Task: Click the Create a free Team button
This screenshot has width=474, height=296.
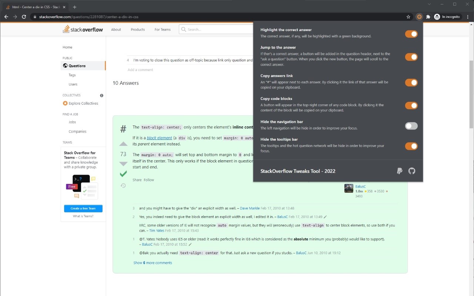Action: (x=83, y=208)
